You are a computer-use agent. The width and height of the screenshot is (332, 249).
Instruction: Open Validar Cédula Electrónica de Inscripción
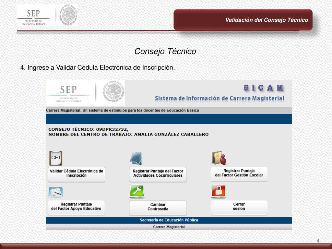coord(77,174)
